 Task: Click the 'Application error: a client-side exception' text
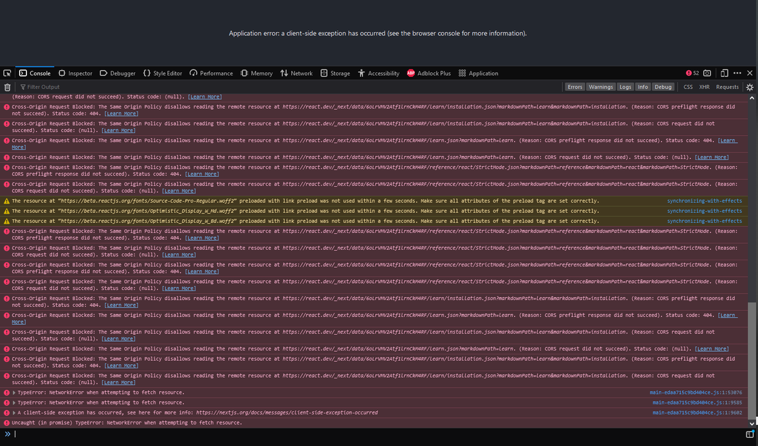pyautogui.click(x=378, y=33)
